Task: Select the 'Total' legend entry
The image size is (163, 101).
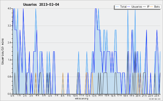Action: [121, 7]
